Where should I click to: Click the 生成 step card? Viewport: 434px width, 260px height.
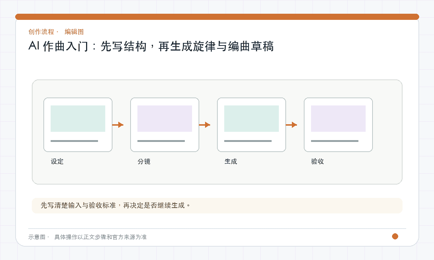point(251,125)
